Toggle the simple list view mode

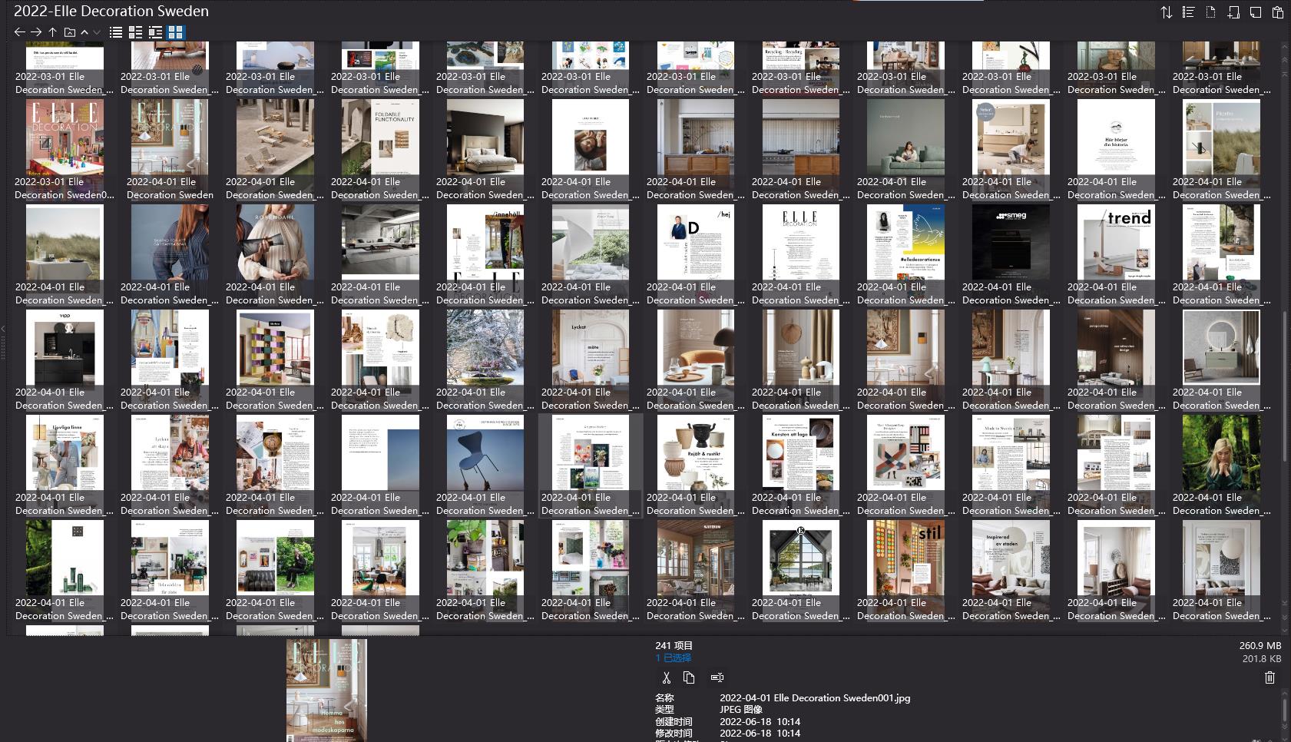tap(115, 32)
